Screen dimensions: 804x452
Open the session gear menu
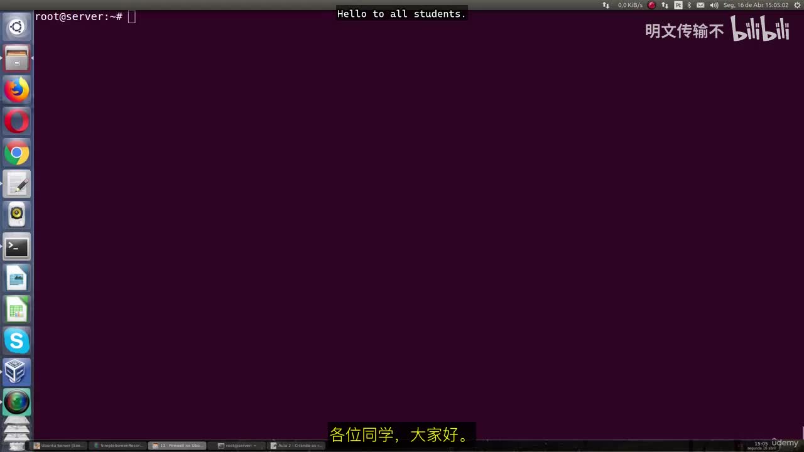798,5
